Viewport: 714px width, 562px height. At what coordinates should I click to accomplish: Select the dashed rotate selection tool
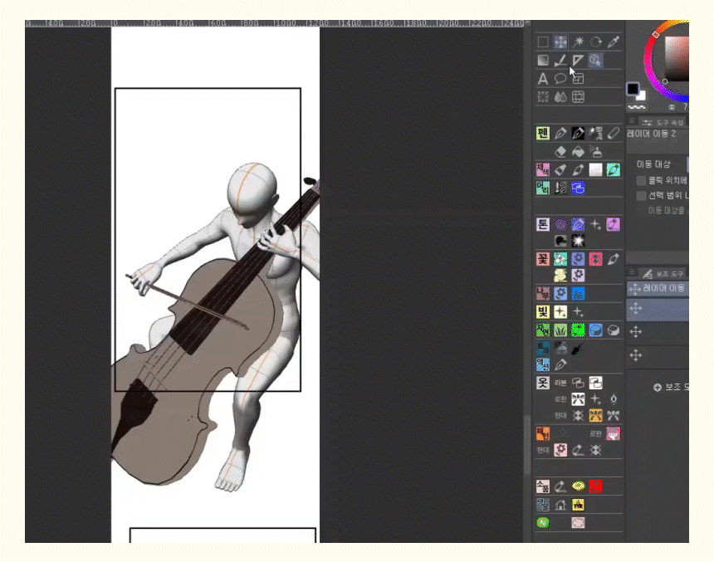tap(595, 42)
